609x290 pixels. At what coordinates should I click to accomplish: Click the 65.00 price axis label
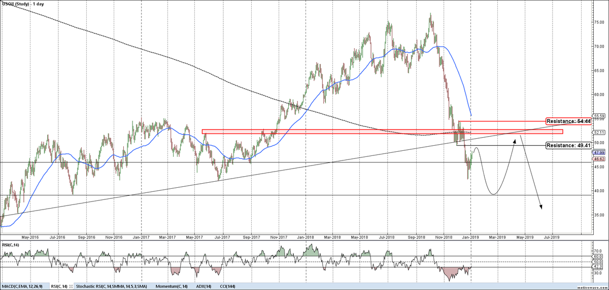598,70
